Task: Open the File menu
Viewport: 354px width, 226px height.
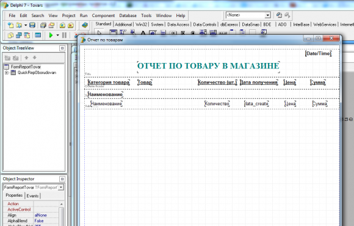Action: (12, 16)
